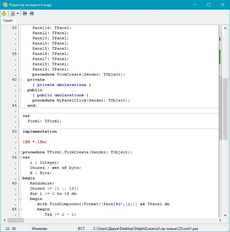Click the source editor title bar icon
This screenshot has width=230, height=232.
coord(5,5)
